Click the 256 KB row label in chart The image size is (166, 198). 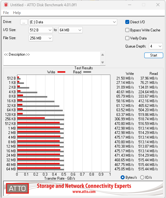pyautogui.click(x=10, y=119)
